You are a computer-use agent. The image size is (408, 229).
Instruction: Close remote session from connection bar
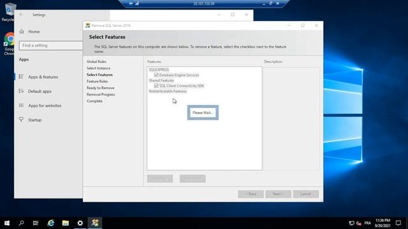[x=278, y=3]
